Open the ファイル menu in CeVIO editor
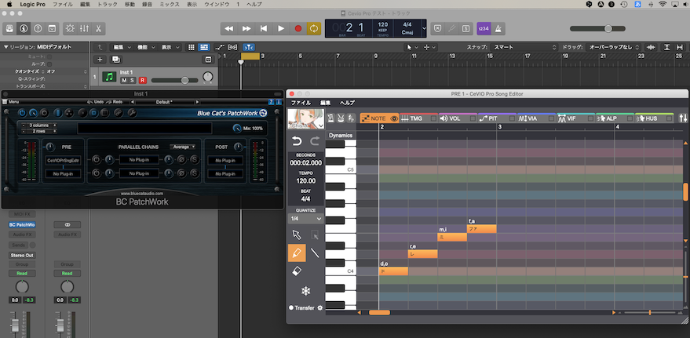Screen dimensions: 690x338 (301, 103)
